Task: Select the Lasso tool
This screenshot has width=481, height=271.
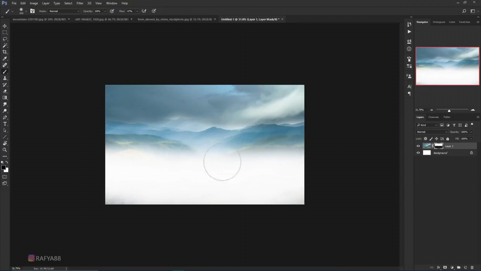Action: [x=5, y=39]
